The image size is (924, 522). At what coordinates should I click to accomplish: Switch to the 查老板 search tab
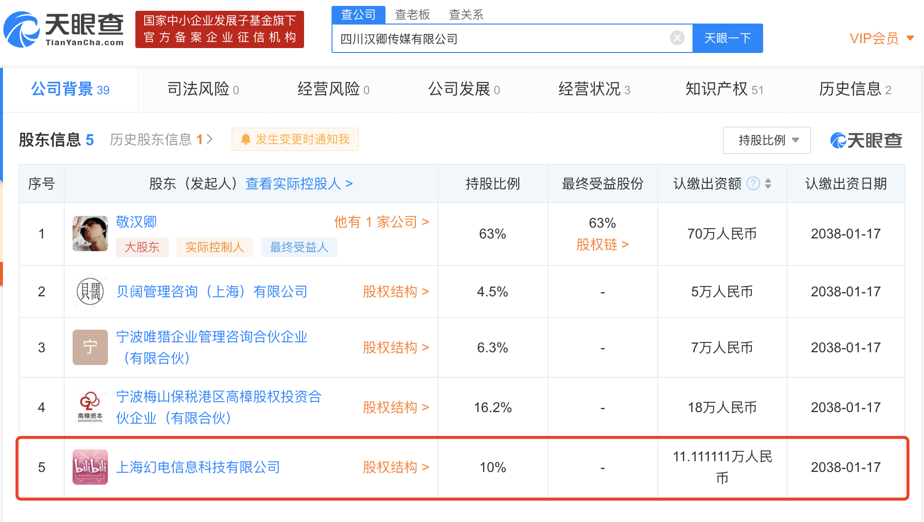[x=412, y=15]
